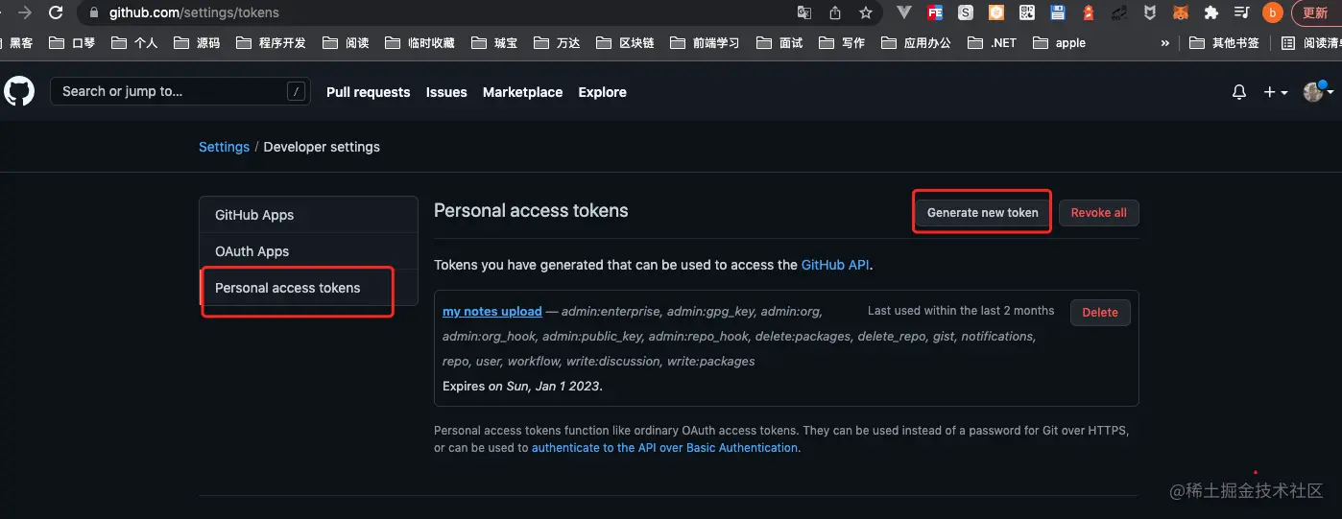Viewport: 1342px width, 519px height.
Task: Select GitHub Apps in the sidebar
Action: (x=308, y=215)
